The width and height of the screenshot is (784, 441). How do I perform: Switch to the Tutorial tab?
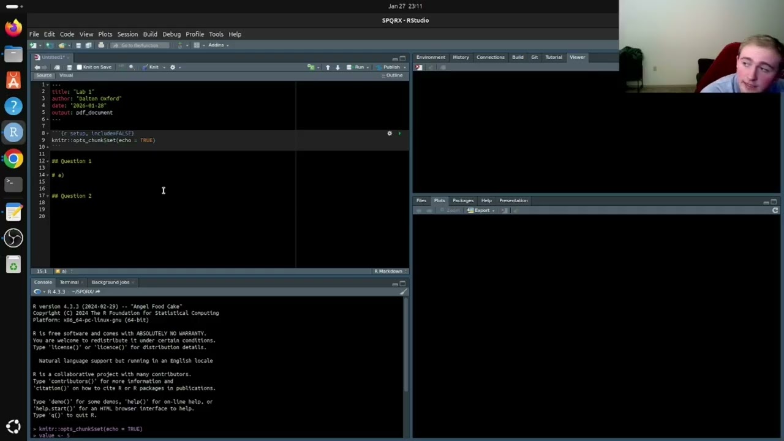pyautogui.click(x=554, y=58)
